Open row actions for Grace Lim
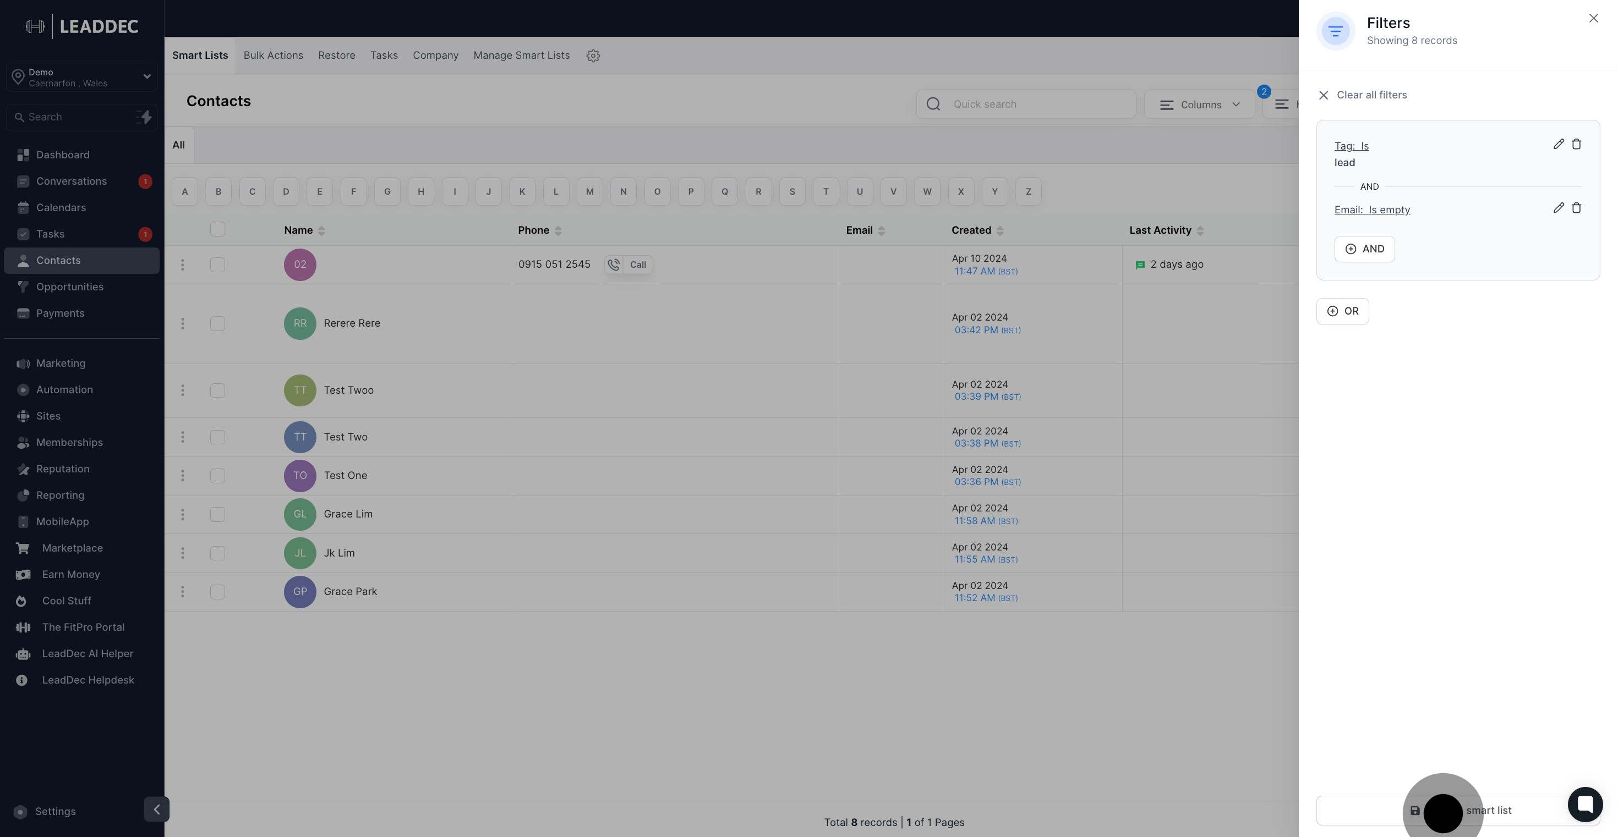 point(183,515)
